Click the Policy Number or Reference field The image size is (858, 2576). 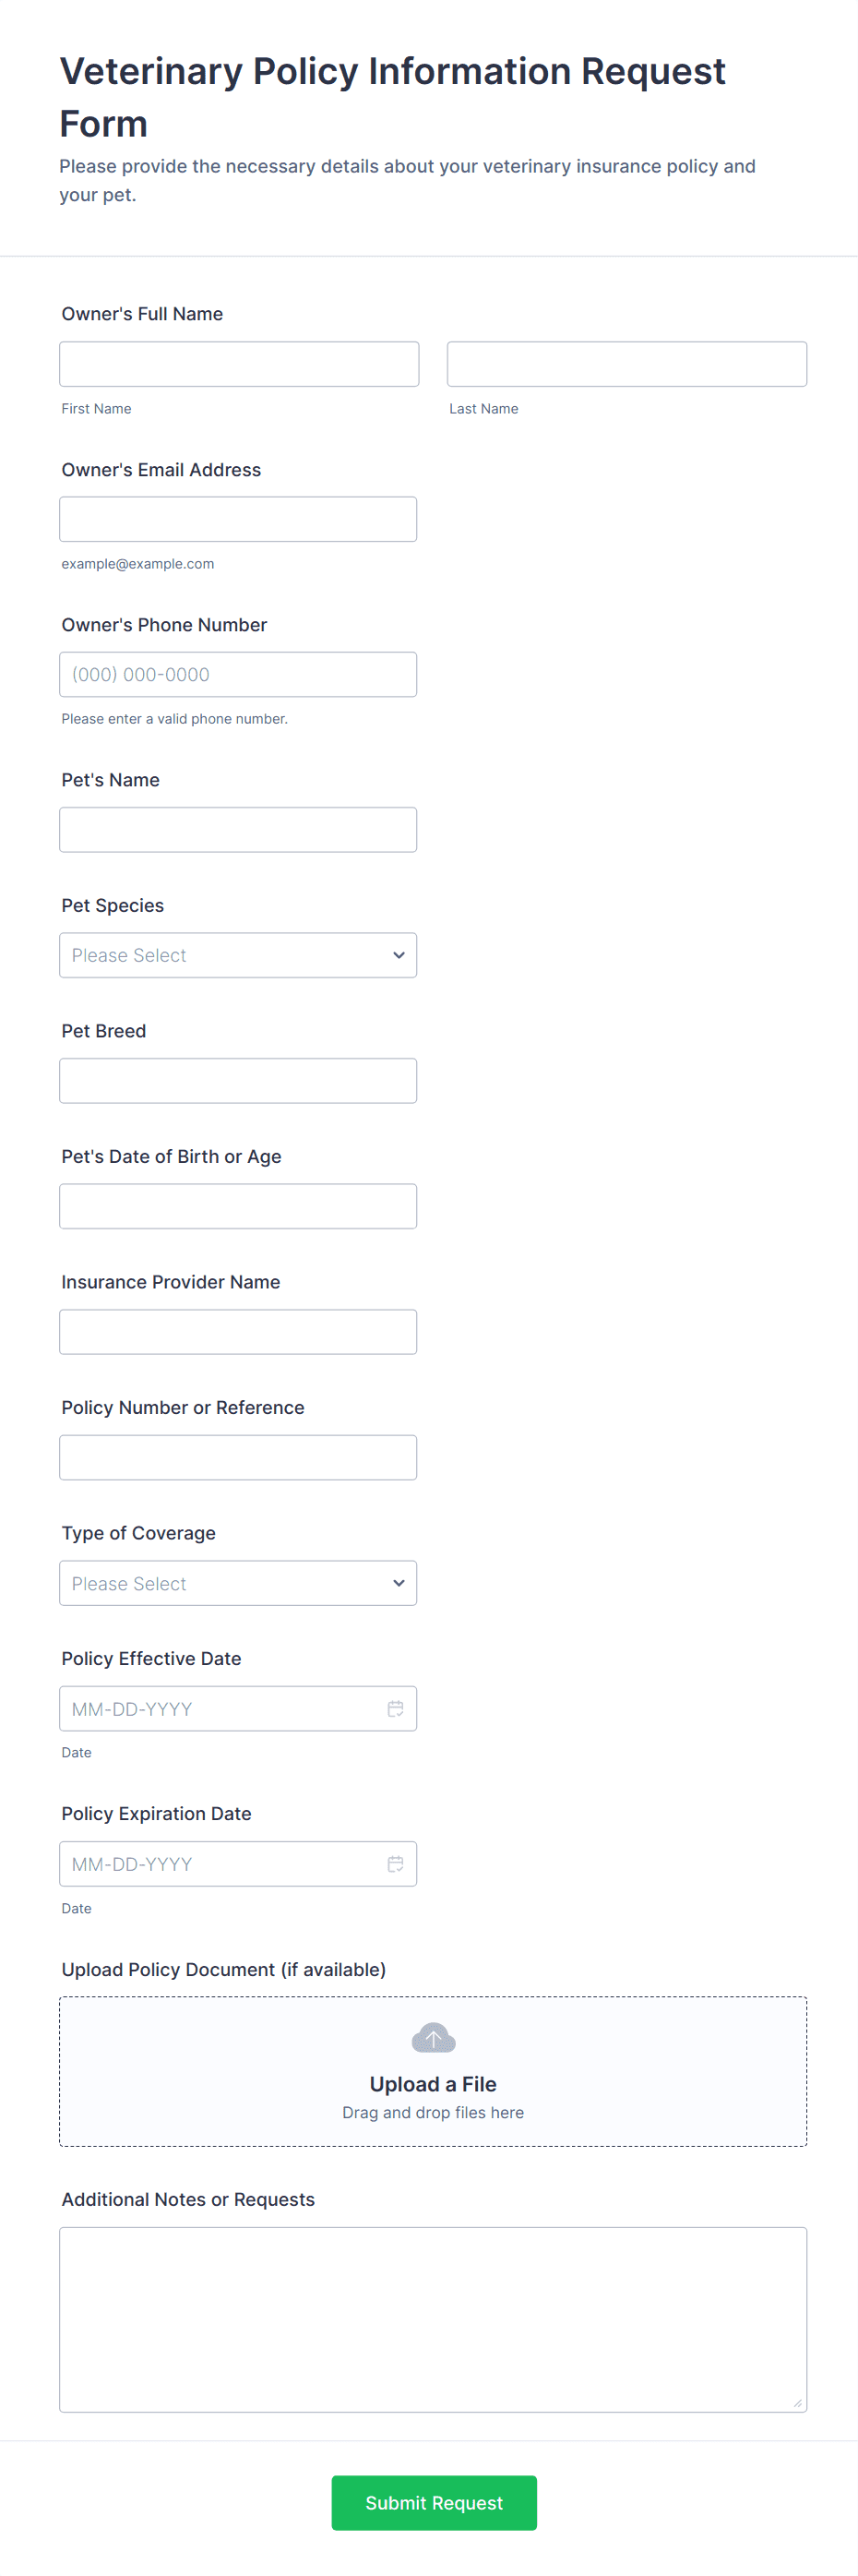[x=237, y=1457]
